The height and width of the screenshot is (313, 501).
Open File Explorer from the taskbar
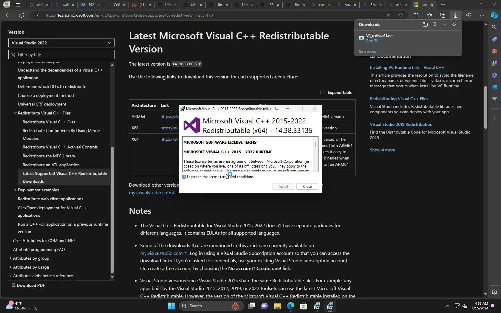278,306
